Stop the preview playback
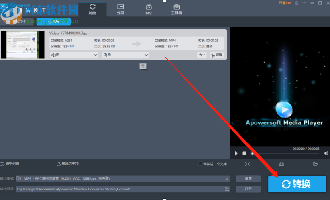The image size is (330, 200). tap(244, 153)
